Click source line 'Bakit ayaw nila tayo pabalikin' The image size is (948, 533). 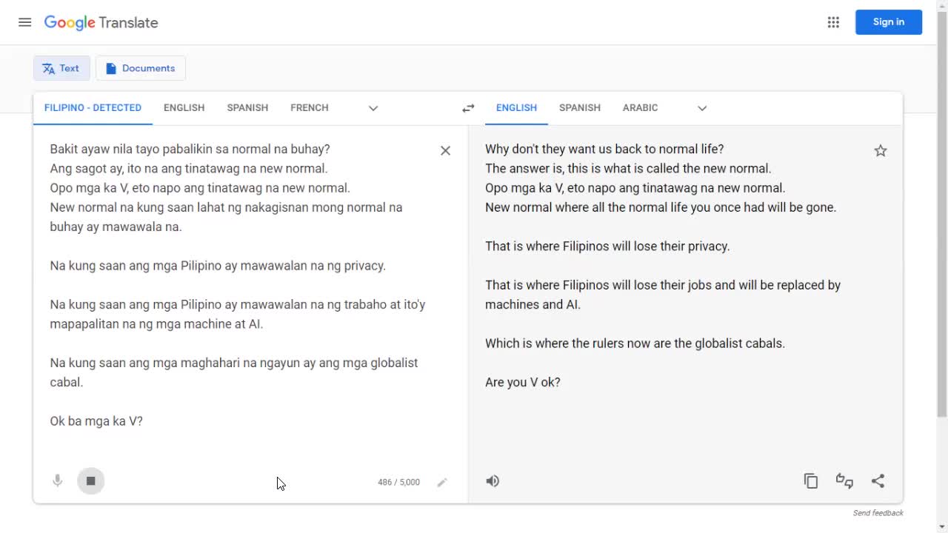(x=190, y=149)
